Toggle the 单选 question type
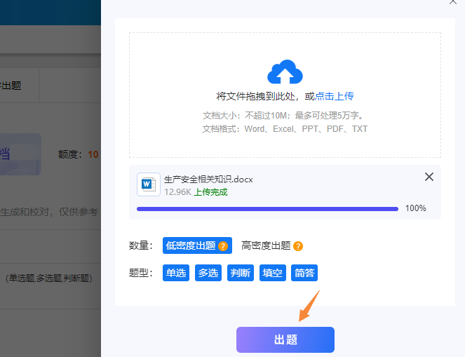The image size is (465, 357). (176, 273)
